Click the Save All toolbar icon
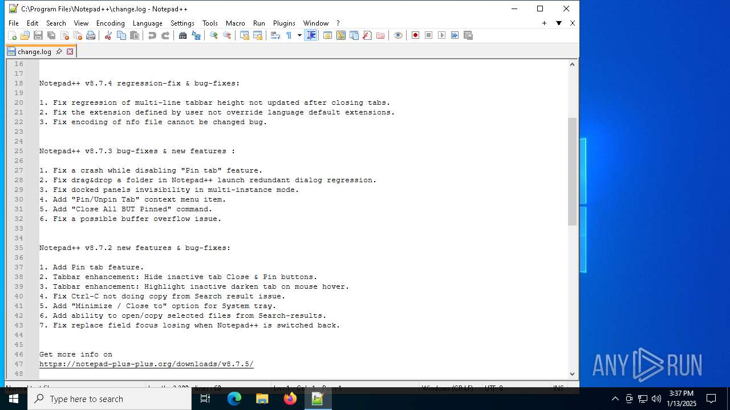730x410 pixels. pyautogui.click(x=51, y=35)
